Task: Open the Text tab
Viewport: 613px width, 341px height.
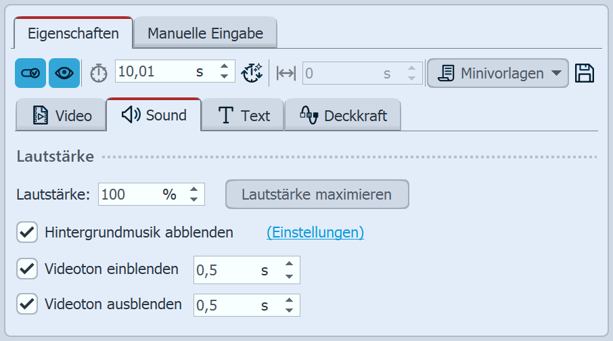Action: pos(244,116)
